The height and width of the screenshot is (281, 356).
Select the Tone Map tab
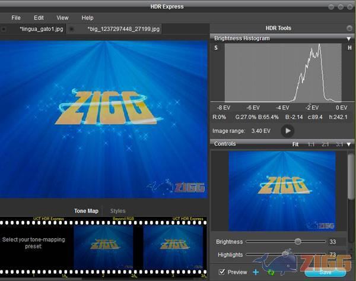[x=86, y=211]
